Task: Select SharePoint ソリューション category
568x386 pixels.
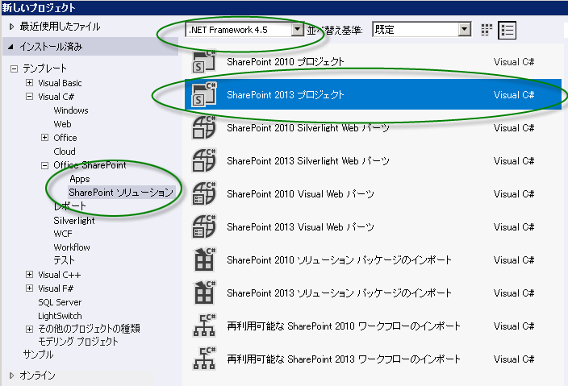Action: click(x=121, y=192)
